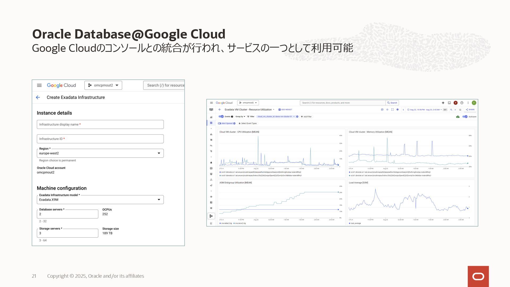Open the help question mark icon
The width and height of the screenshot is (510, 287).
[x=462, y=103]
